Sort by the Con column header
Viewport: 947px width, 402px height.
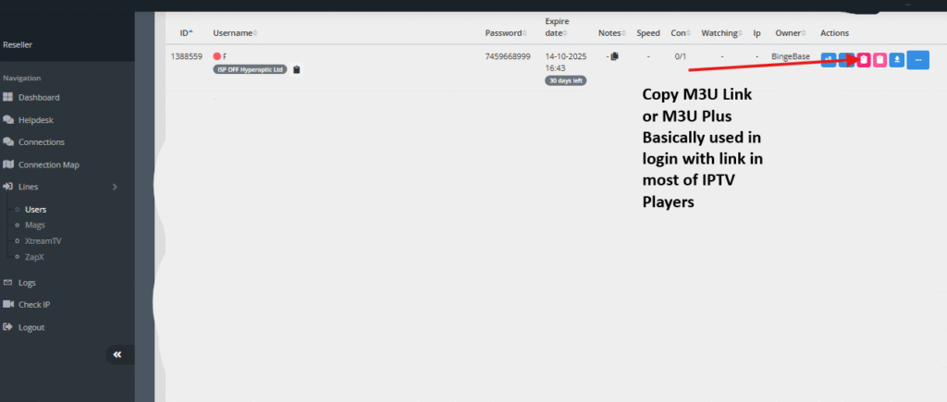(682, 33)
